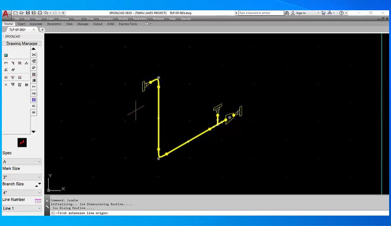Image resolution: width=391 pixels, height=226 pixels.
Task: Click the triangle reducer icon in SPOOLCAD palette
Action: [27, 63]
